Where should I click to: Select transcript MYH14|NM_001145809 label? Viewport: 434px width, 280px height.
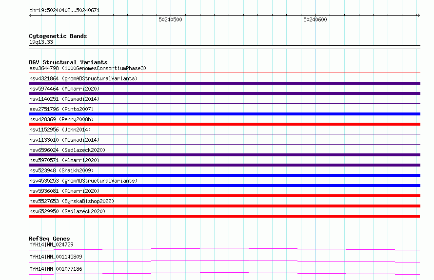tap(56, 257)
